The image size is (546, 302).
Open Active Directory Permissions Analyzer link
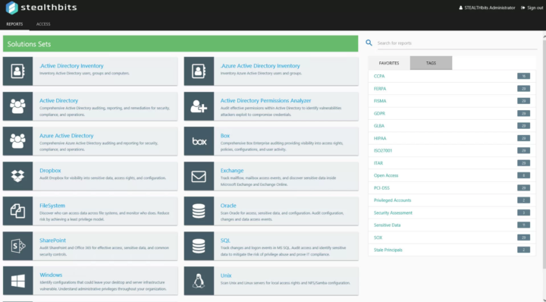click(x=265, y=101)
